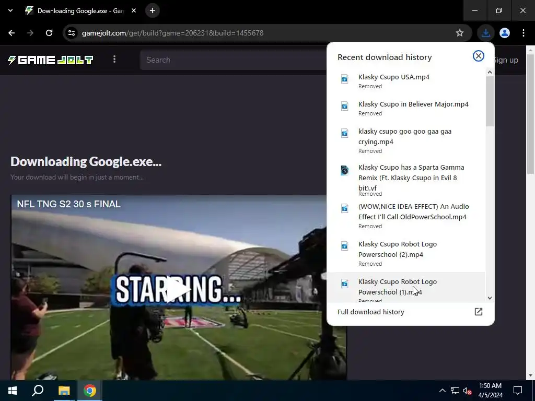Screen dimensions: 535x401
Task: Click download popup scrollbar up arrow
Action: [490, 72]
